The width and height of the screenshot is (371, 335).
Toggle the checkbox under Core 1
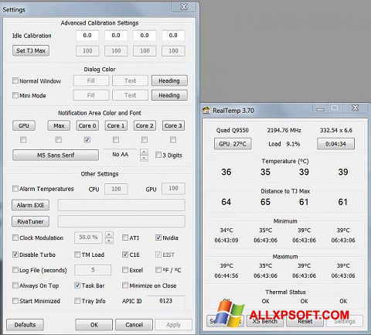116,139
